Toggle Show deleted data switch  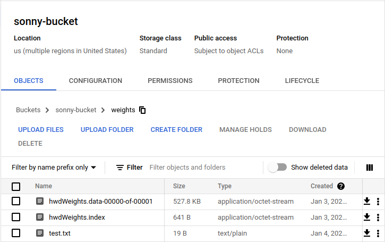click(277, 167)
